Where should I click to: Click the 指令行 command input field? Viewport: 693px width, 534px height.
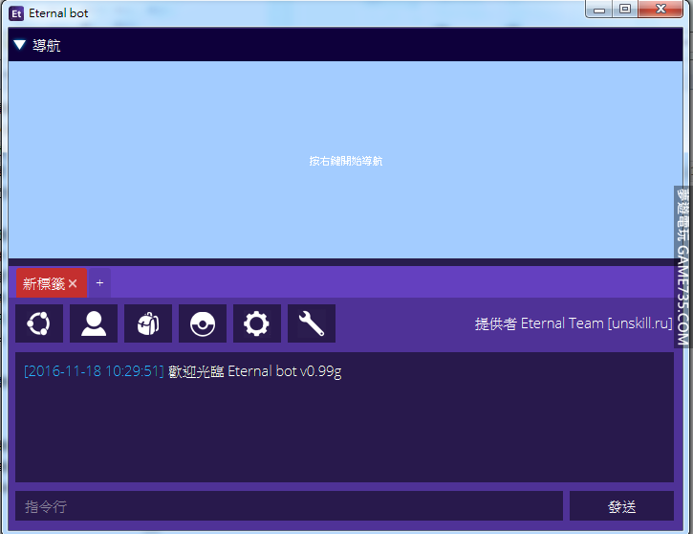coord(289,505)
